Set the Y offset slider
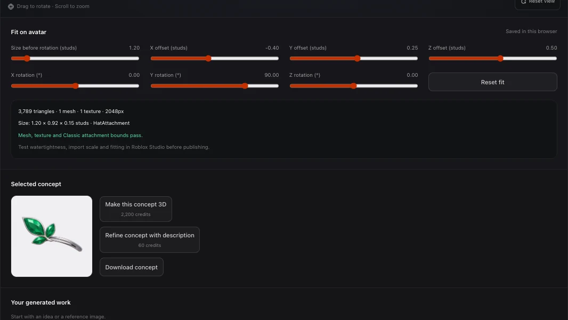The height and width of the screenshot is (320, 568). click(x=354, y=58)
